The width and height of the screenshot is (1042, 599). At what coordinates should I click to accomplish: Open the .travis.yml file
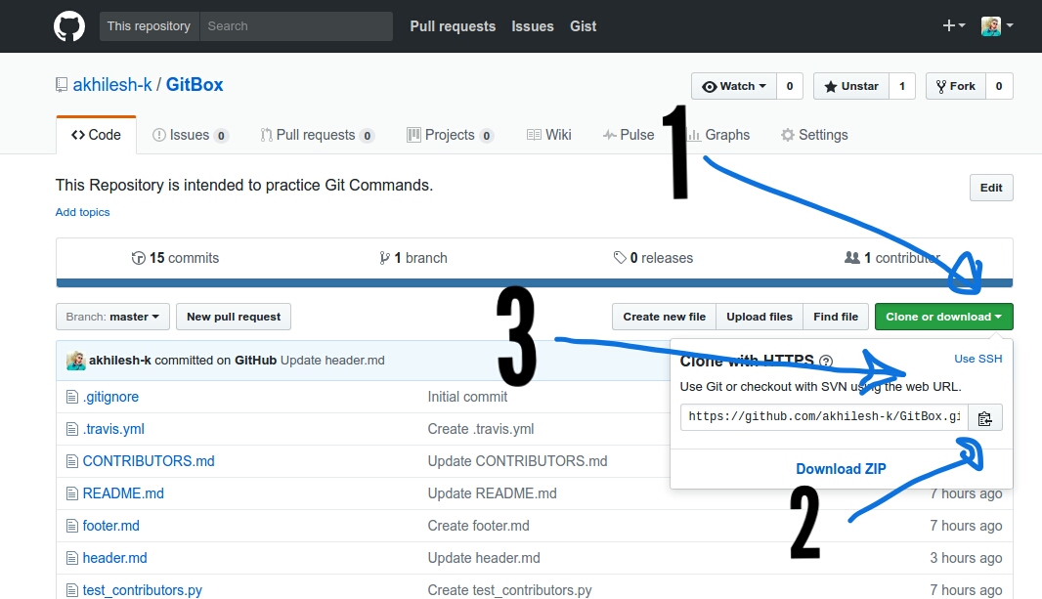(113, 429)
